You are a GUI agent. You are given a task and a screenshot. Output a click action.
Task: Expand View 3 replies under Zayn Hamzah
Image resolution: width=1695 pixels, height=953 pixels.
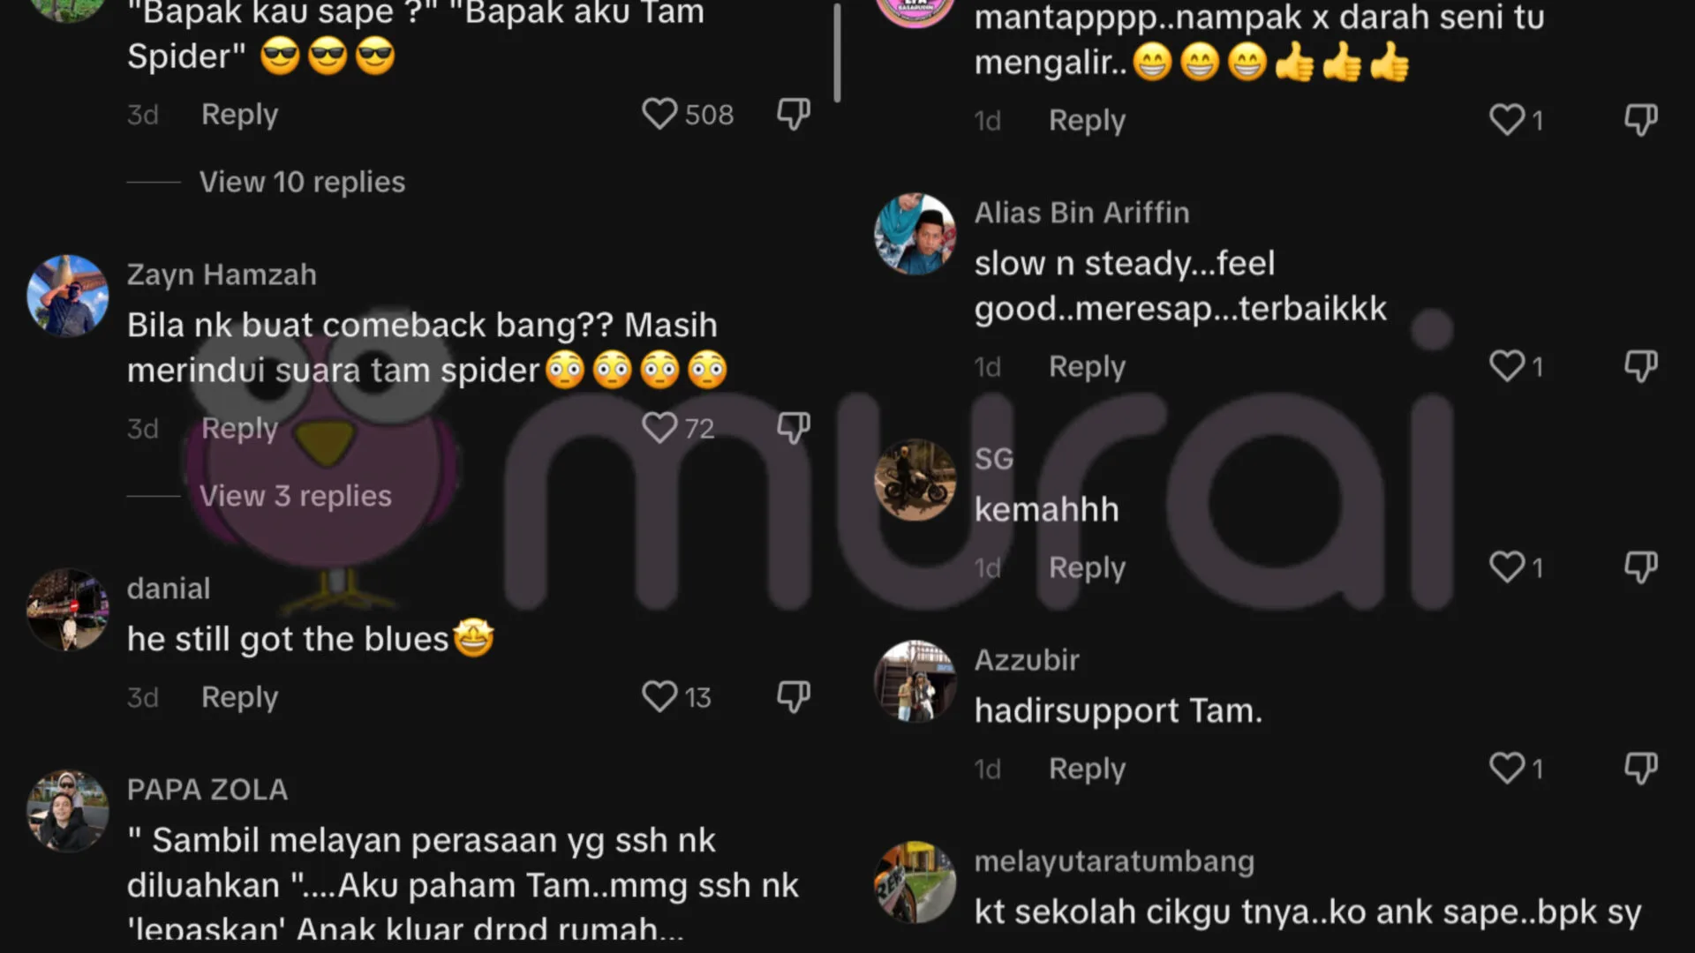click(x=295, y=496)
